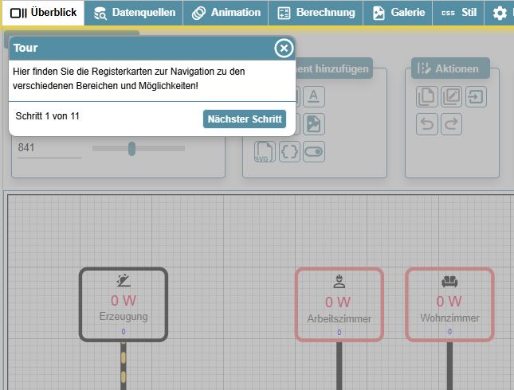Image resolution: width=514 pixels, height=390 pixels.
Task: Open the Animation tab
Action: click(x=226, y=13)
